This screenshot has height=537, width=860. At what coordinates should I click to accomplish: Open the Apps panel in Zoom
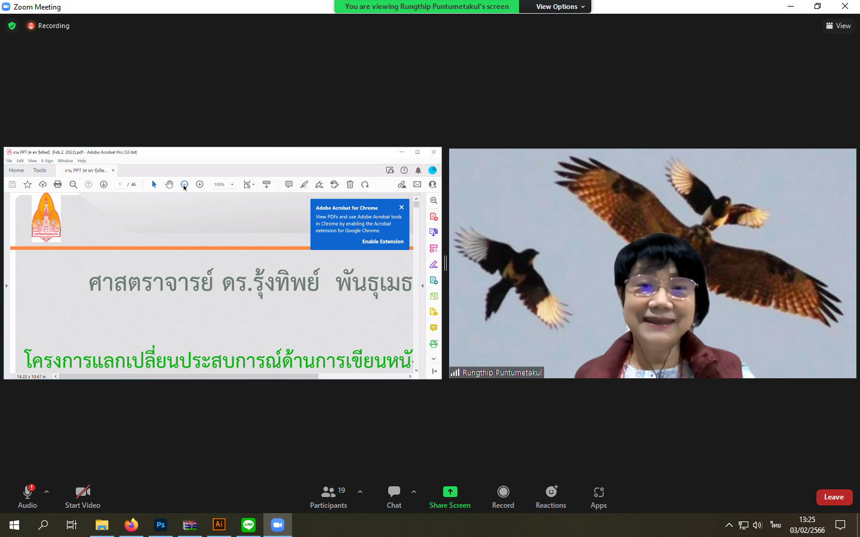598,496
